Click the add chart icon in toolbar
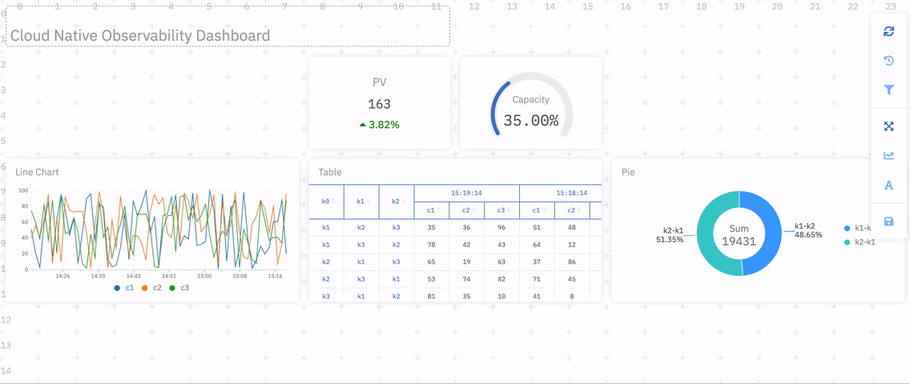This screenshot has width=910, height=384. click(x=888, y=155)
